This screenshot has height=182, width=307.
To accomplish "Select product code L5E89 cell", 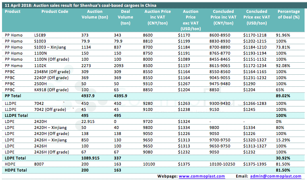I will [40, 36].
